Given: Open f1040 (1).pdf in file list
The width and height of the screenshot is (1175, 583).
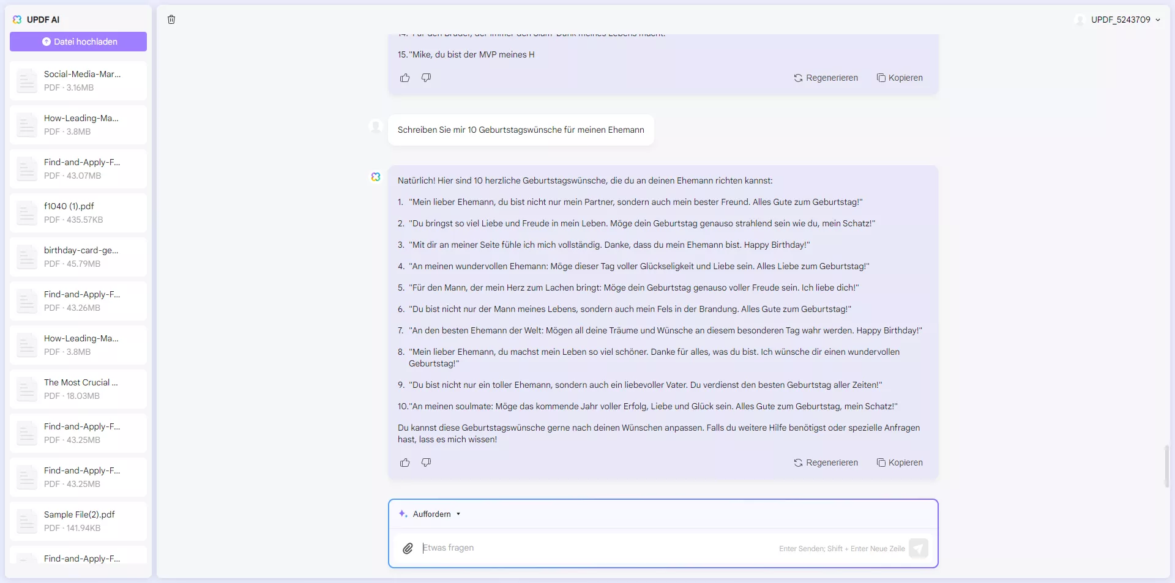Looking at the screenshot, I should [x=78, y=213].
